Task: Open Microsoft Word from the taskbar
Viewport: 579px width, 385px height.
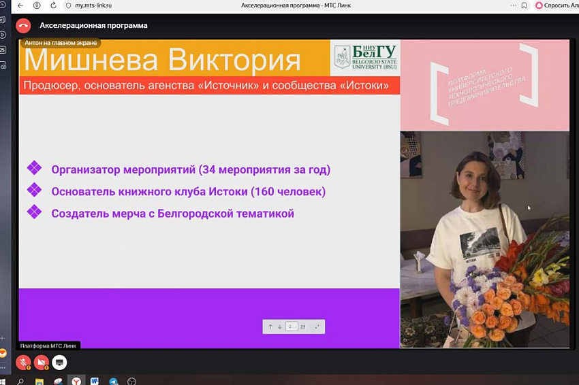Action: [95, 381]
